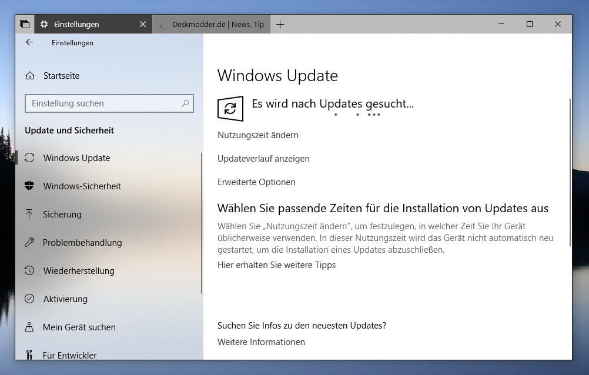
Task: Switch to the Deskmodder.de tab
Action: pos(211,24)
